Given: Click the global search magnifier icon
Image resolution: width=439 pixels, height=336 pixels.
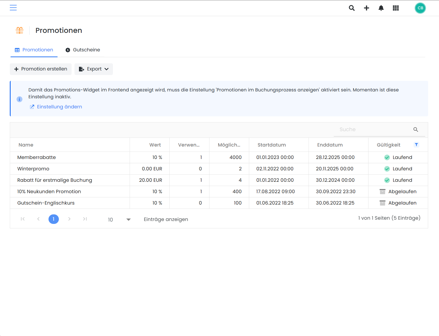Looking at the screenshot, I should click(x=352, y=8).
